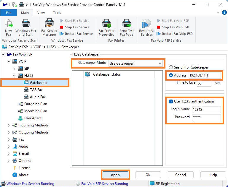Send Test Fax Page

point(127,27)
